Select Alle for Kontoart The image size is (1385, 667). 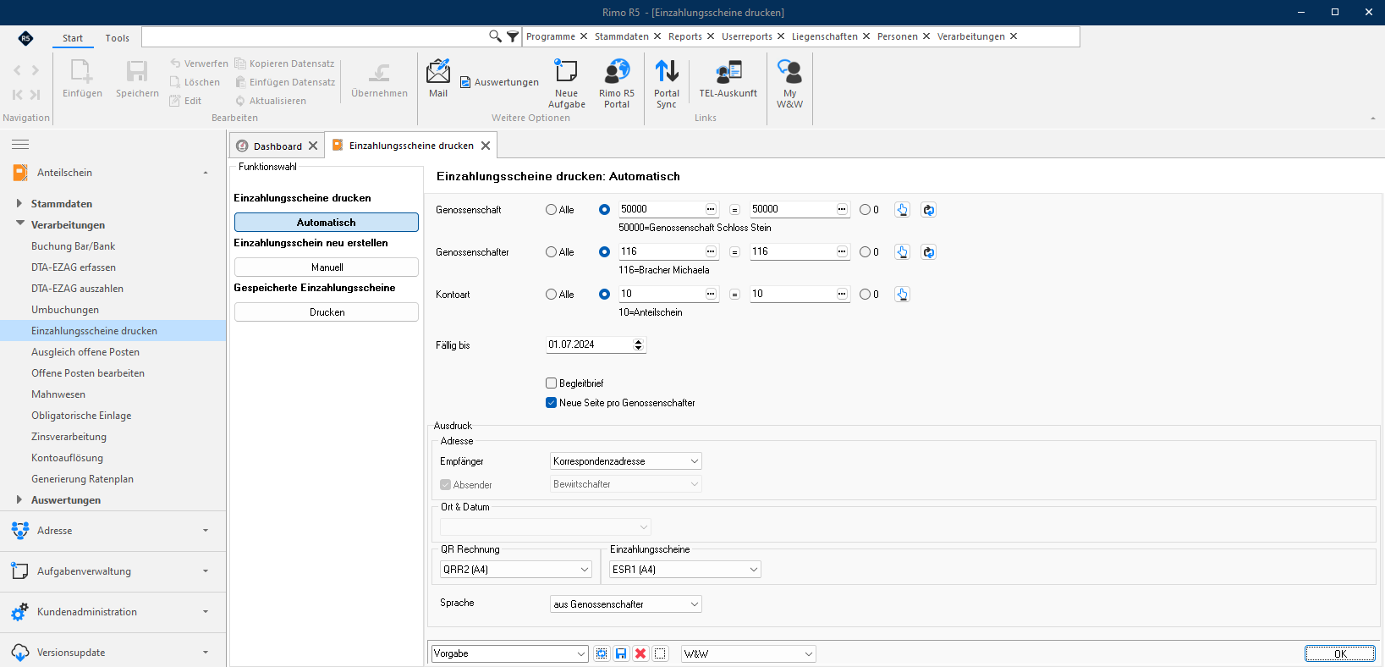click(x=552, y=295)
